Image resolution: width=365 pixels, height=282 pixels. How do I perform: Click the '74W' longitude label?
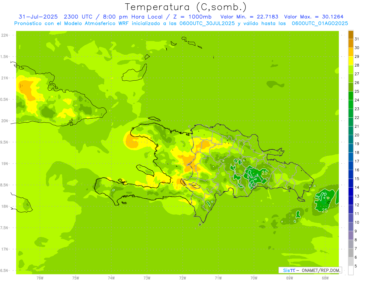[111, 278]
